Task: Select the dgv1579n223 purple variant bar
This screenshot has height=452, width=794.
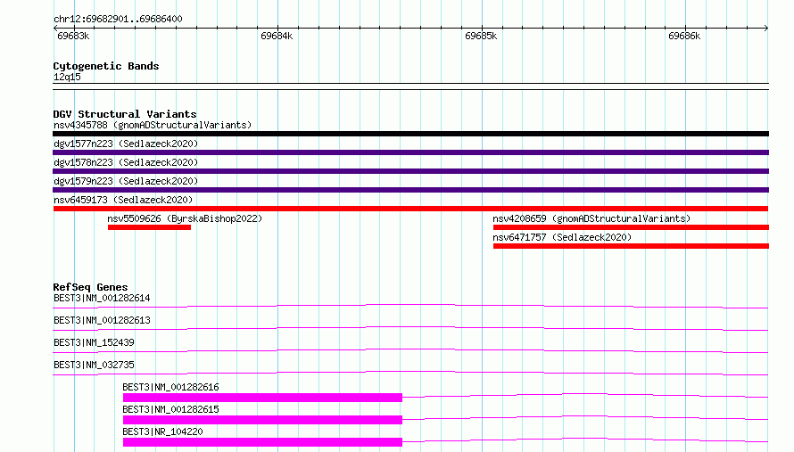Action: [x=410, y=190]
